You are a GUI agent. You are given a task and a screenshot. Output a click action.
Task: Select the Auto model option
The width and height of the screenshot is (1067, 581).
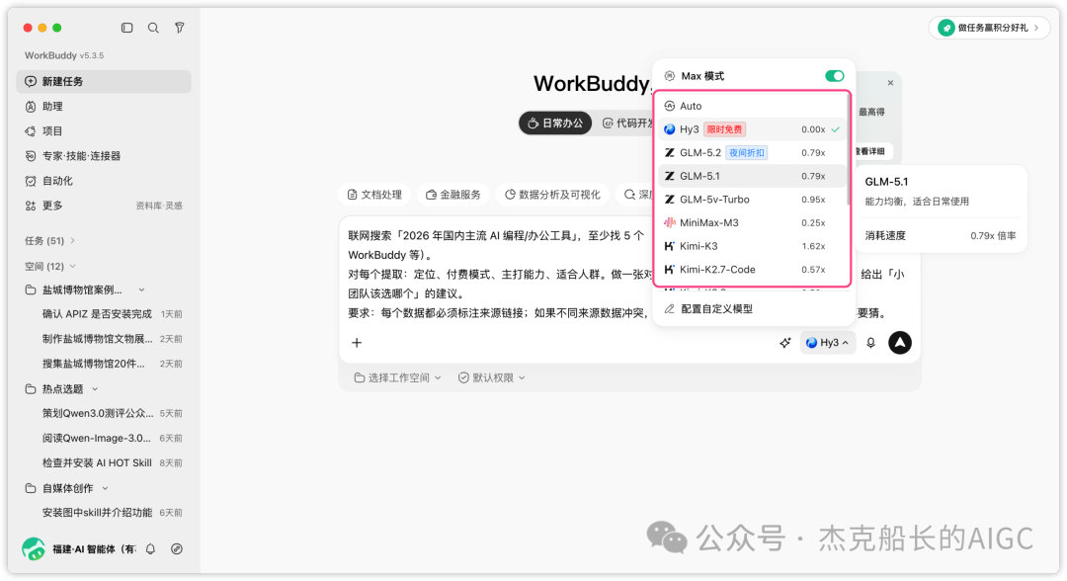pyautogui.click(x=752, y=106)
